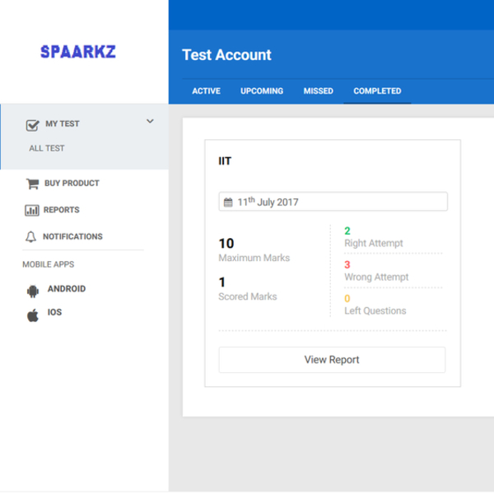
Task: Click the Apple iOS icon
Action: coord(33,315)
